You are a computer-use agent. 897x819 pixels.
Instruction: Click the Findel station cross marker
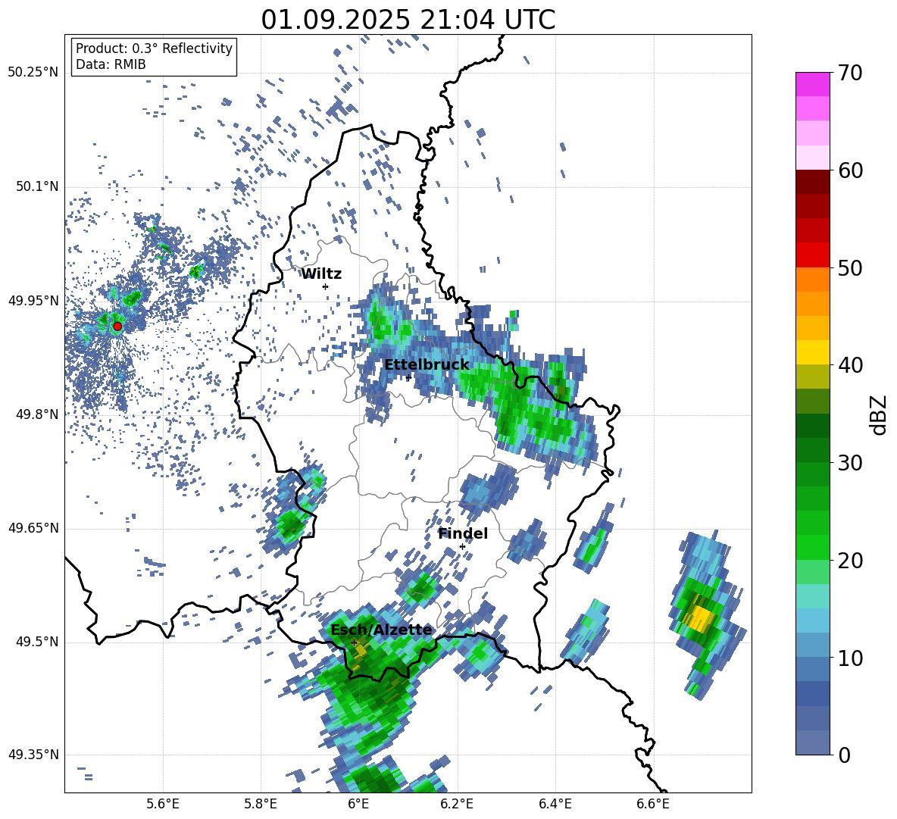[x=462, y=547]
